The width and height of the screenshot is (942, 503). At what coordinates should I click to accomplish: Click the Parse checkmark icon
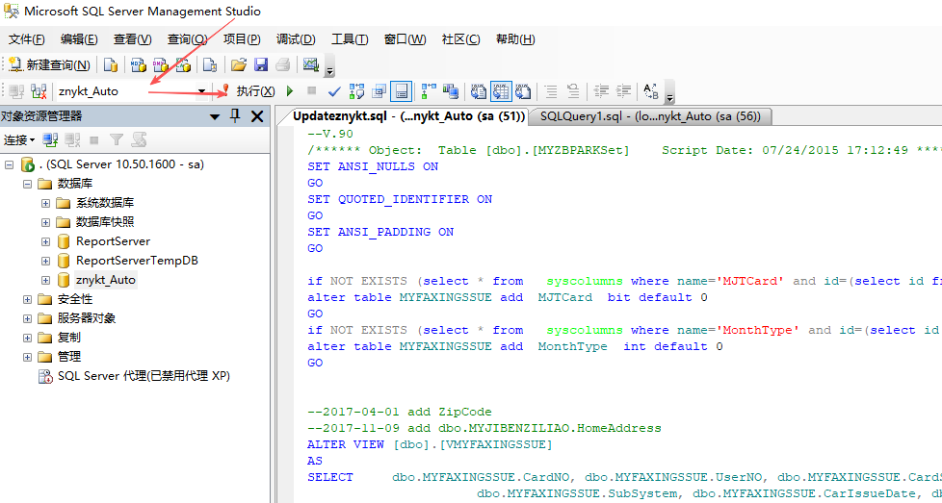click(334, 91)
